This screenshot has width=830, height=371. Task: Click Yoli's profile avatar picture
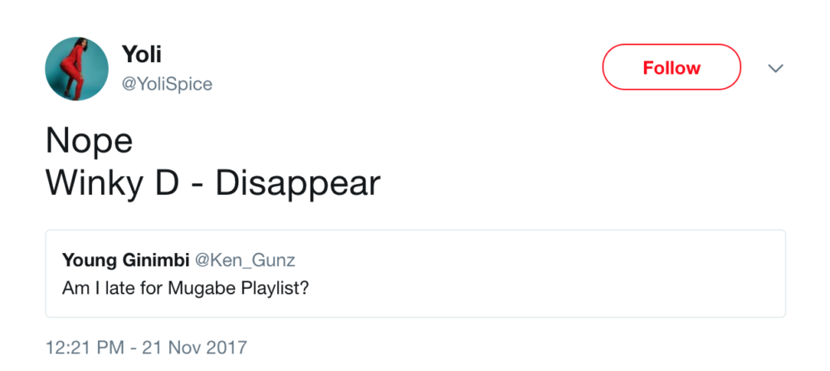tap(76, 68)
